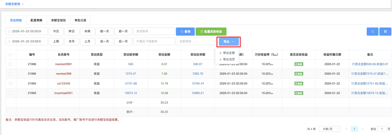Switch to the 配置策略 tab
392x135 pixels.
pyautogui.click(x=36, y=20)
